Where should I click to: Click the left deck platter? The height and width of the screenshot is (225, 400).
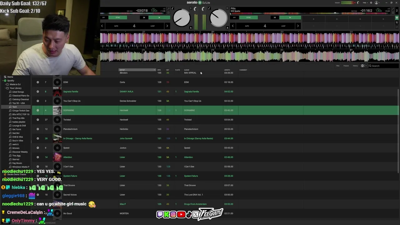pos(182,18)
